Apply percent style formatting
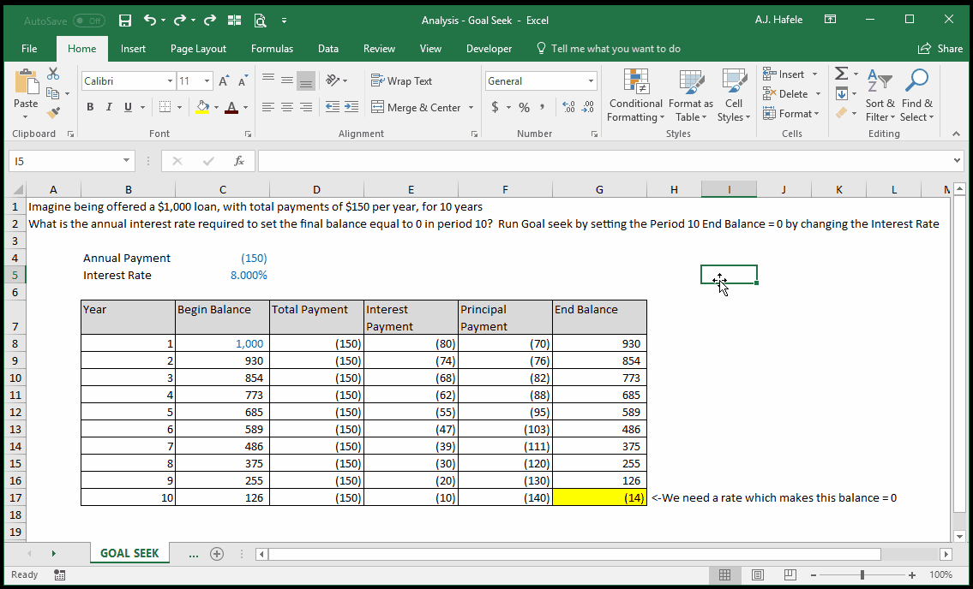Image resolution: width=973 pixels, height=589 pixels. pos(525,107)
